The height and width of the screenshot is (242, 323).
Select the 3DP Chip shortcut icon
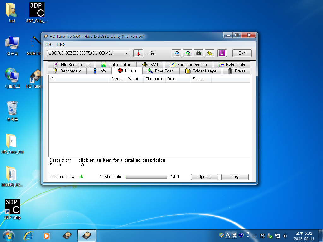(12, 209)
